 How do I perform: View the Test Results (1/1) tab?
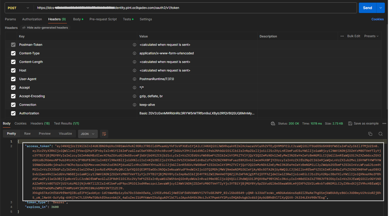(x=67, y=123)
